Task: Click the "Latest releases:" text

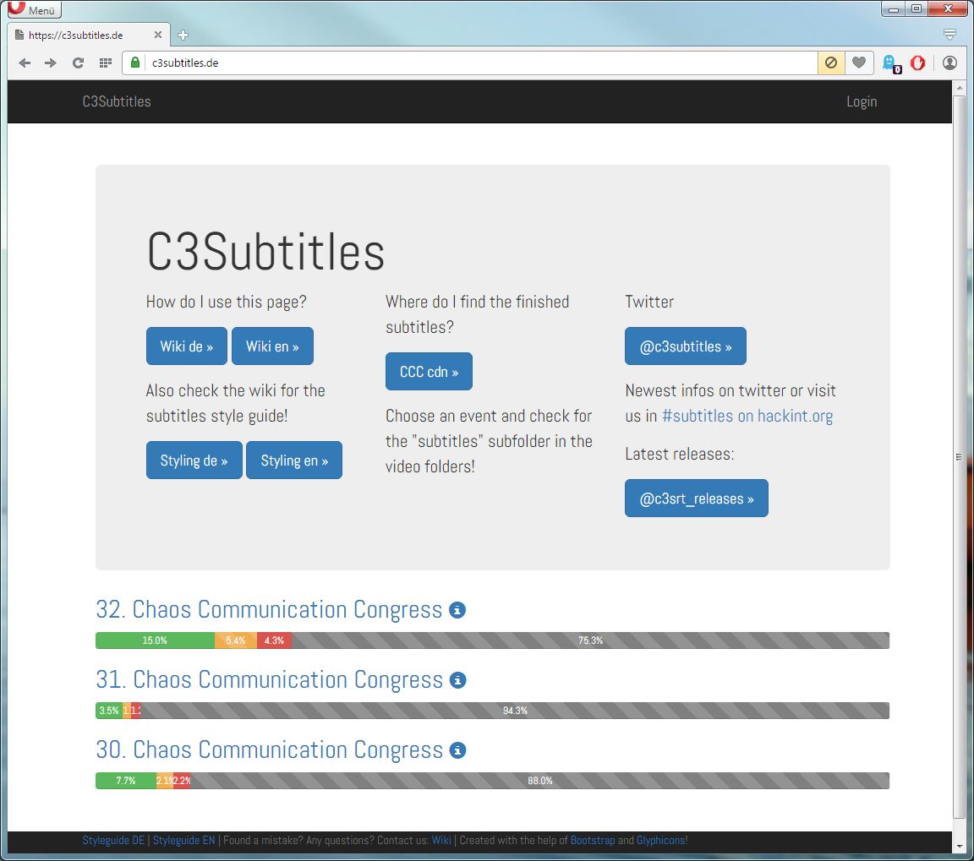Action: [680, 454]
